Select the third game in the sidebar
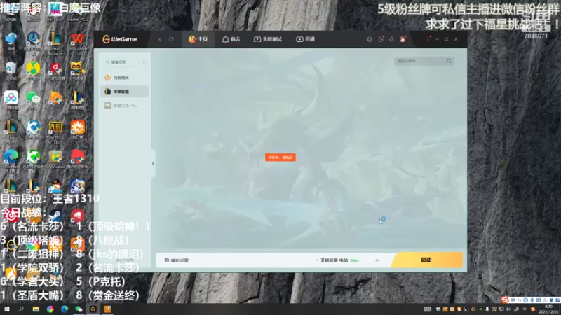The height and width of the screenshot is (315, 561). click(x=125, y=106)
